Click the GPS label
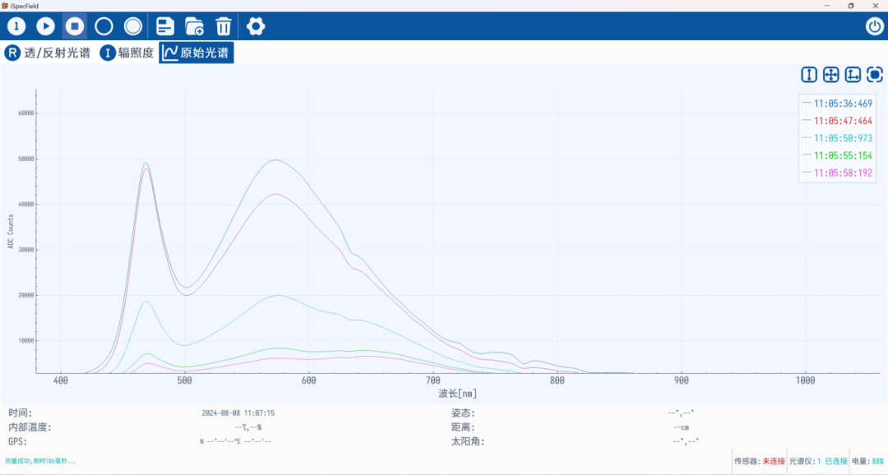The width and height of the screenshot is (888, 475). (x=17, y=441)
